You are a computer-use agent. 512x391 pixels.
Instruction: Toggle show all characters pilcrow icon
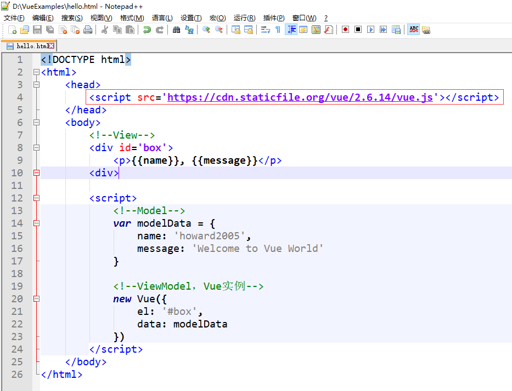click(x=278, y=30)
